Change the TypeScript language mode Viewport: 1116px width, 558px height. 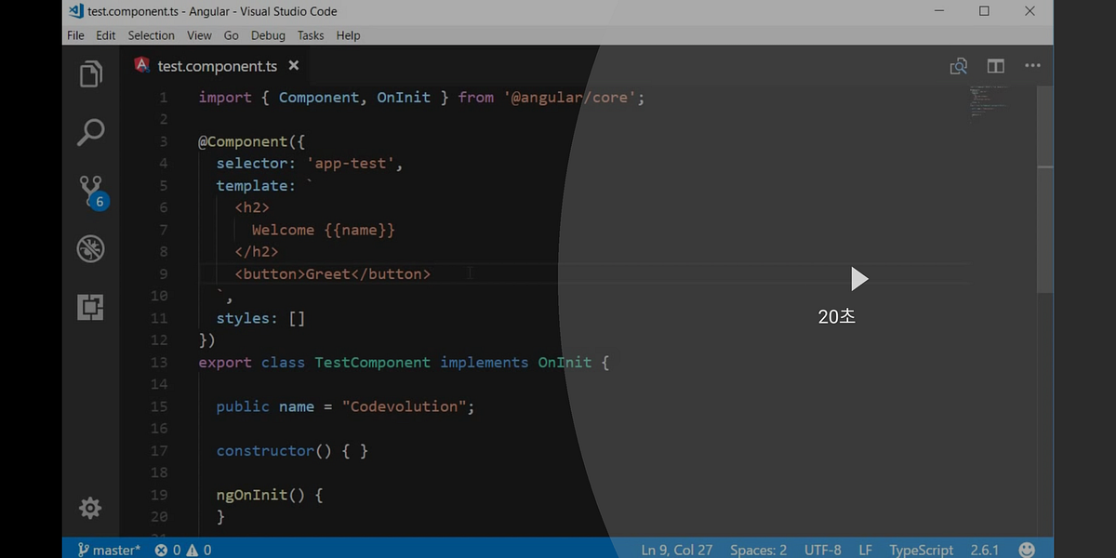click(921, 549)
